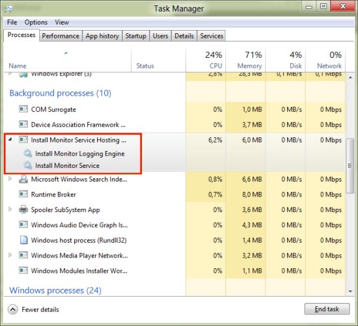Viewport: 358px width, 326px height.
Task: Click the 3,7 MB memory value
Action: tap(252, 125)
